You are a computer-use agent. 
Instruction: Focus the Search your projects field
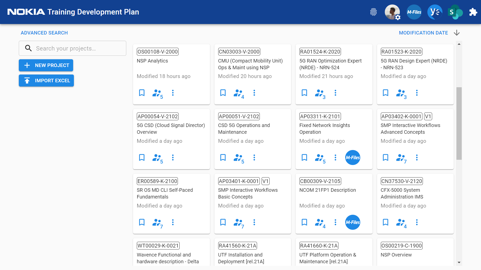click(x=72, y=48)
